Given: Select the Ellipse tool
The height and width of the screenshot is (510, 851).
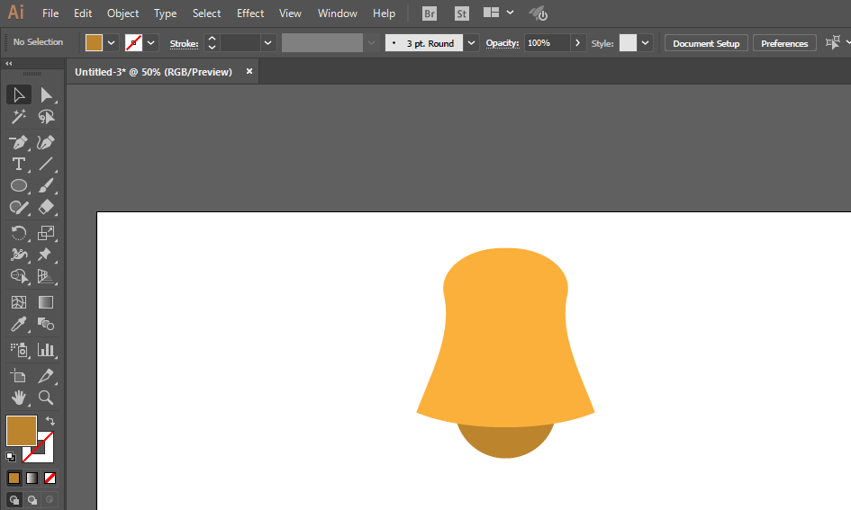Looking at the screenshot, I should point(18,185).
